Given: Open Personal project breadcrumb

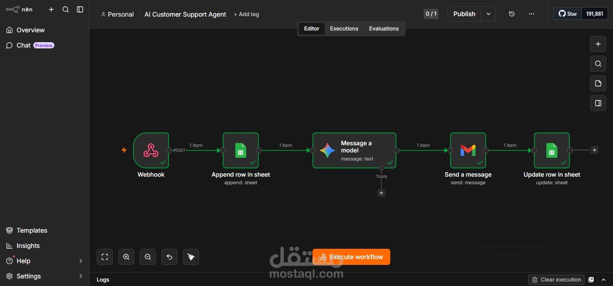Looking at the screenshot, I should click(x=117, y=14).
